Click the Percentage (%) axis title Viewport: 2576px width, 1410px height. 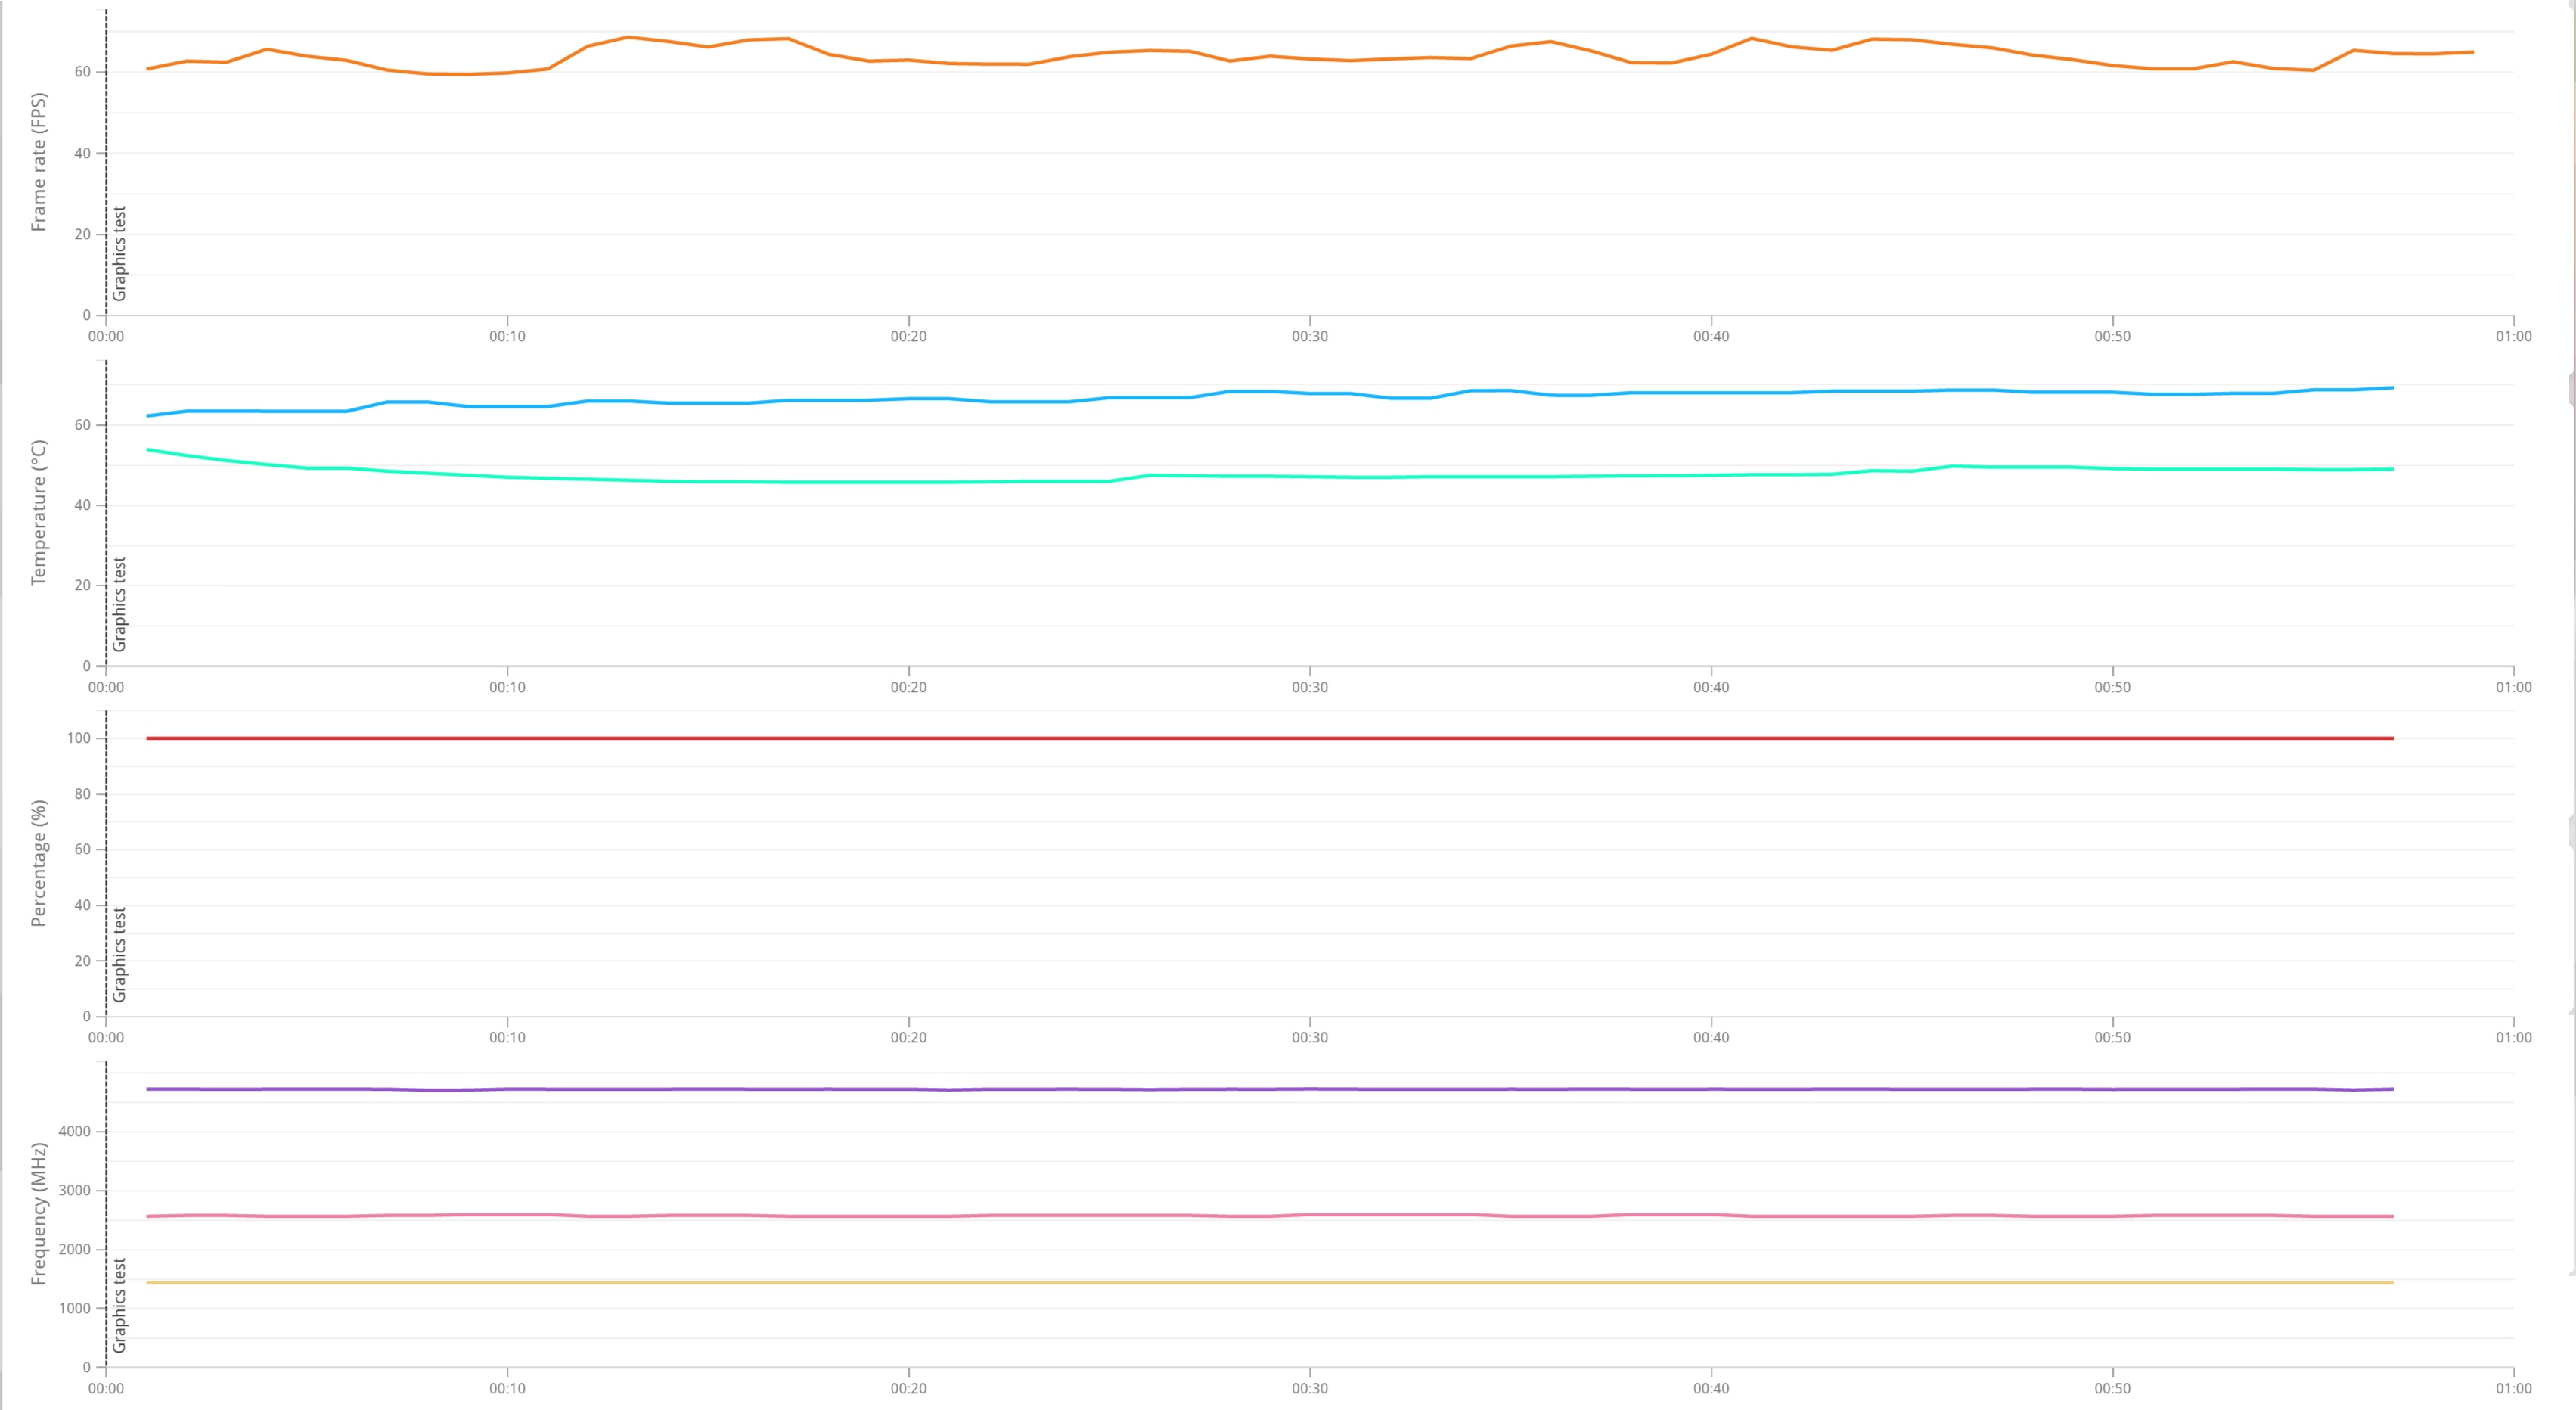(x=39, y=863)
